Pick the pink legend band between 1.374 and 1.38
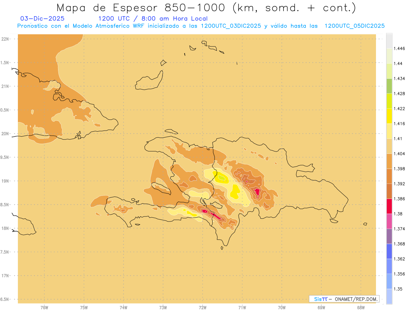 tap(389, 221)
